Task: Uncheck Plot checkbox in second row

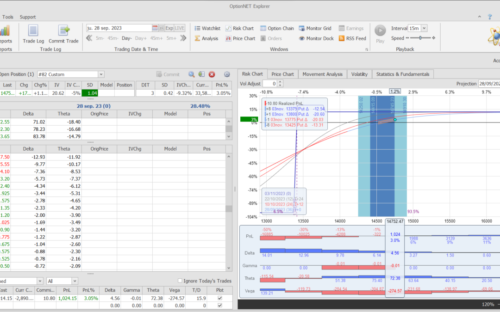Action: (x=220, y=306)
